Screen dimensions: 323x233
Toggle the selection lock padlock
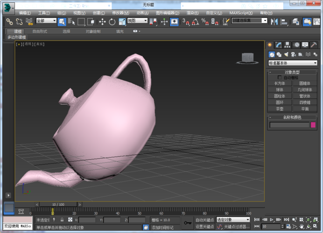coord(62,219)
